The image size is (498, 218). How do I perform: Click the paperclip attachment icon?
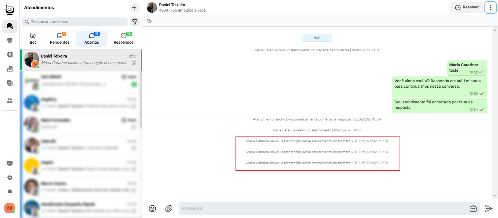(168, 209)
